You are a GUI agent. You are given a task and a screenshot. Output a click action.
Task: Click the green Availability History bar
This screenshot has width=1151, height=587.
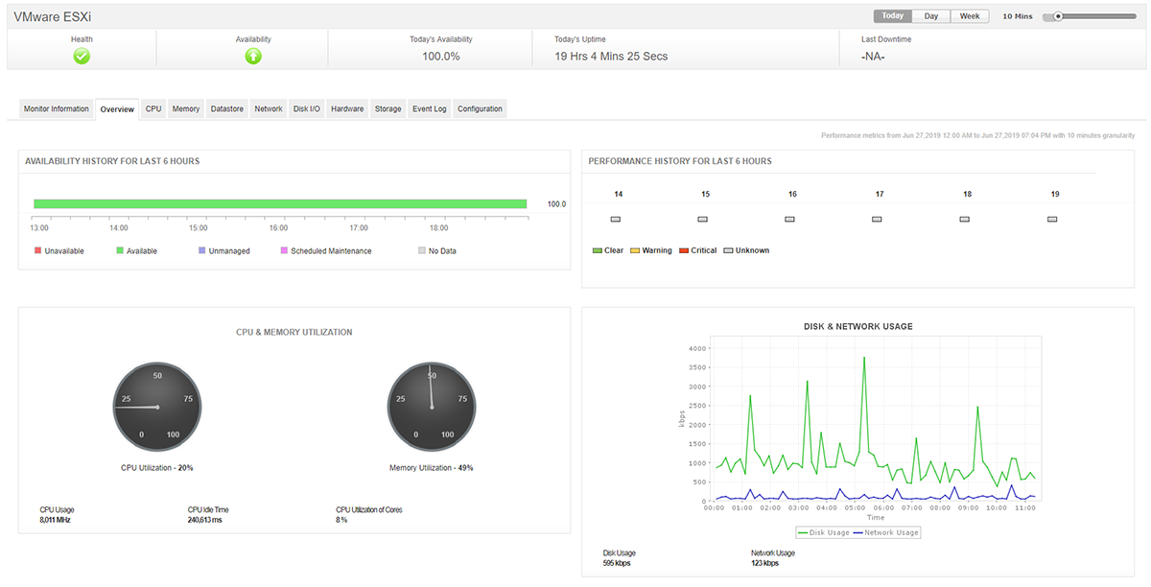pos(281,203)
